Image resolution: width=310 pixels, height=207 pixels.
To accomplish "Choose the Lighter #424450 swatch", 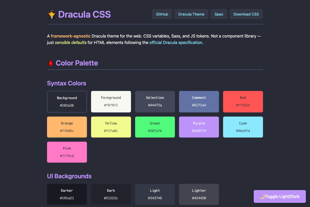I will (199, 194).
